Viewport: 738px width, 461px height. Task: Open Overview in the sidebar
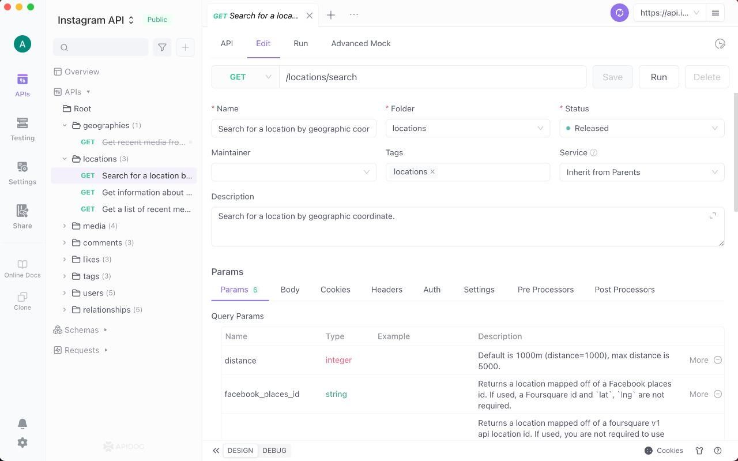tap(76, 72)
